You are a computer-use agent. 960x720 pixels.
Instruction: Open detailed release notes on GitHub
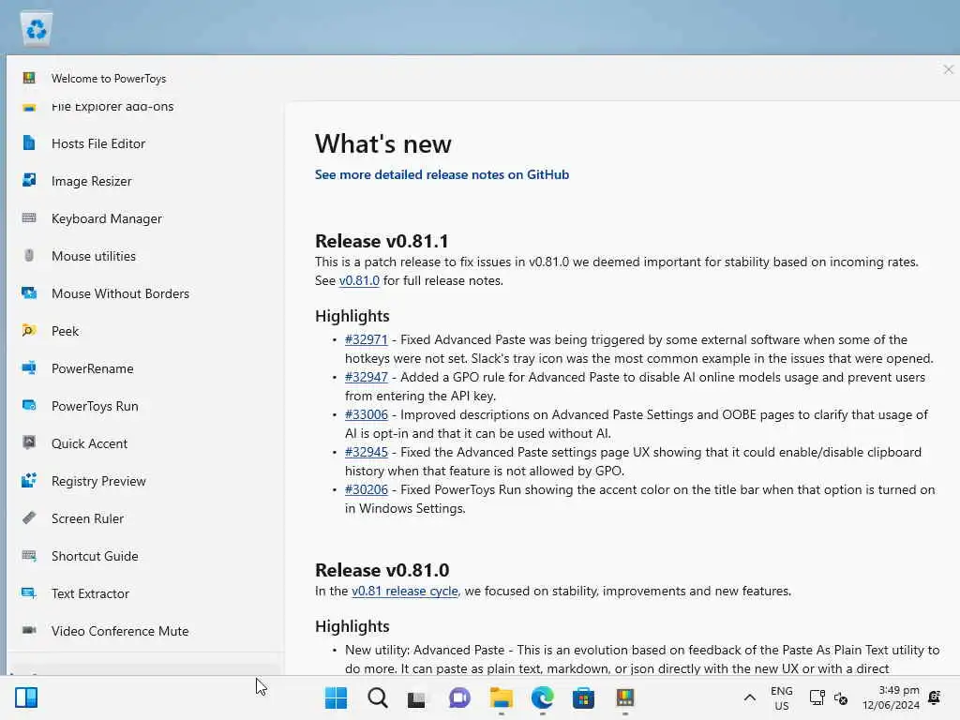(442, 174)
